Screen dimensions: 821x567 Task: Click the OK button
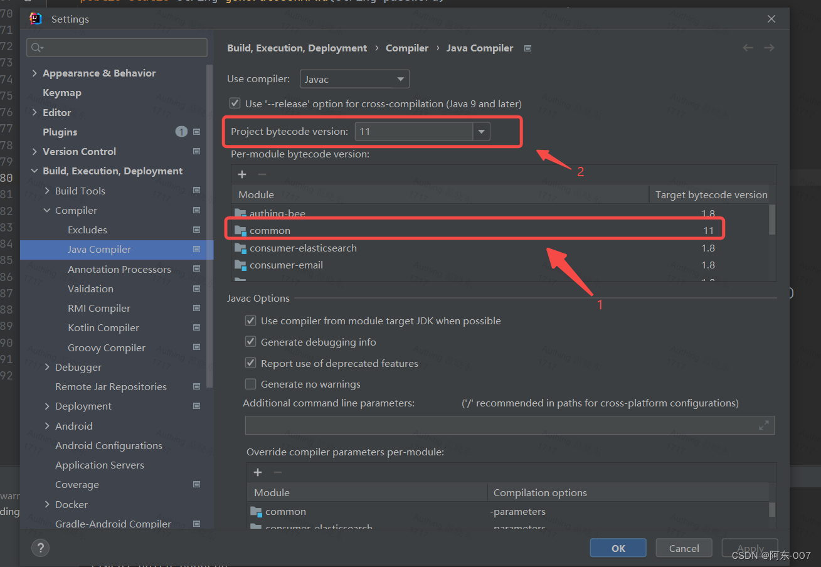(x=618, y=548)
